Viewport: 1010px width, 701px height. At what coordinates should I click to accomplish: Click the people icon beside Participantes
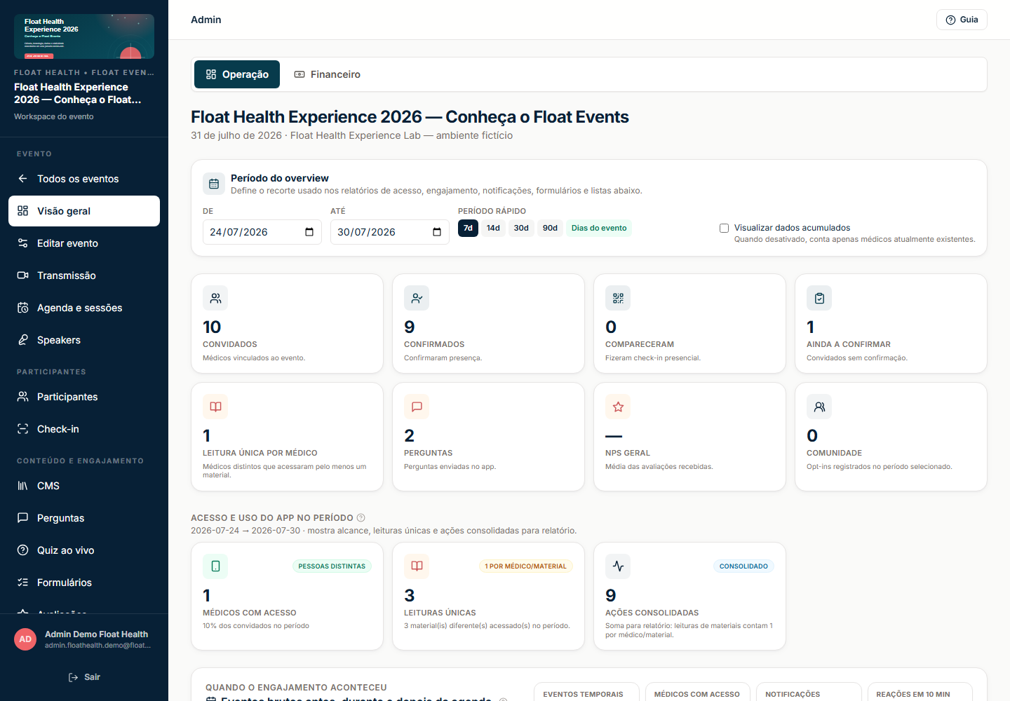pyautogui.click(x=23, y=397)
